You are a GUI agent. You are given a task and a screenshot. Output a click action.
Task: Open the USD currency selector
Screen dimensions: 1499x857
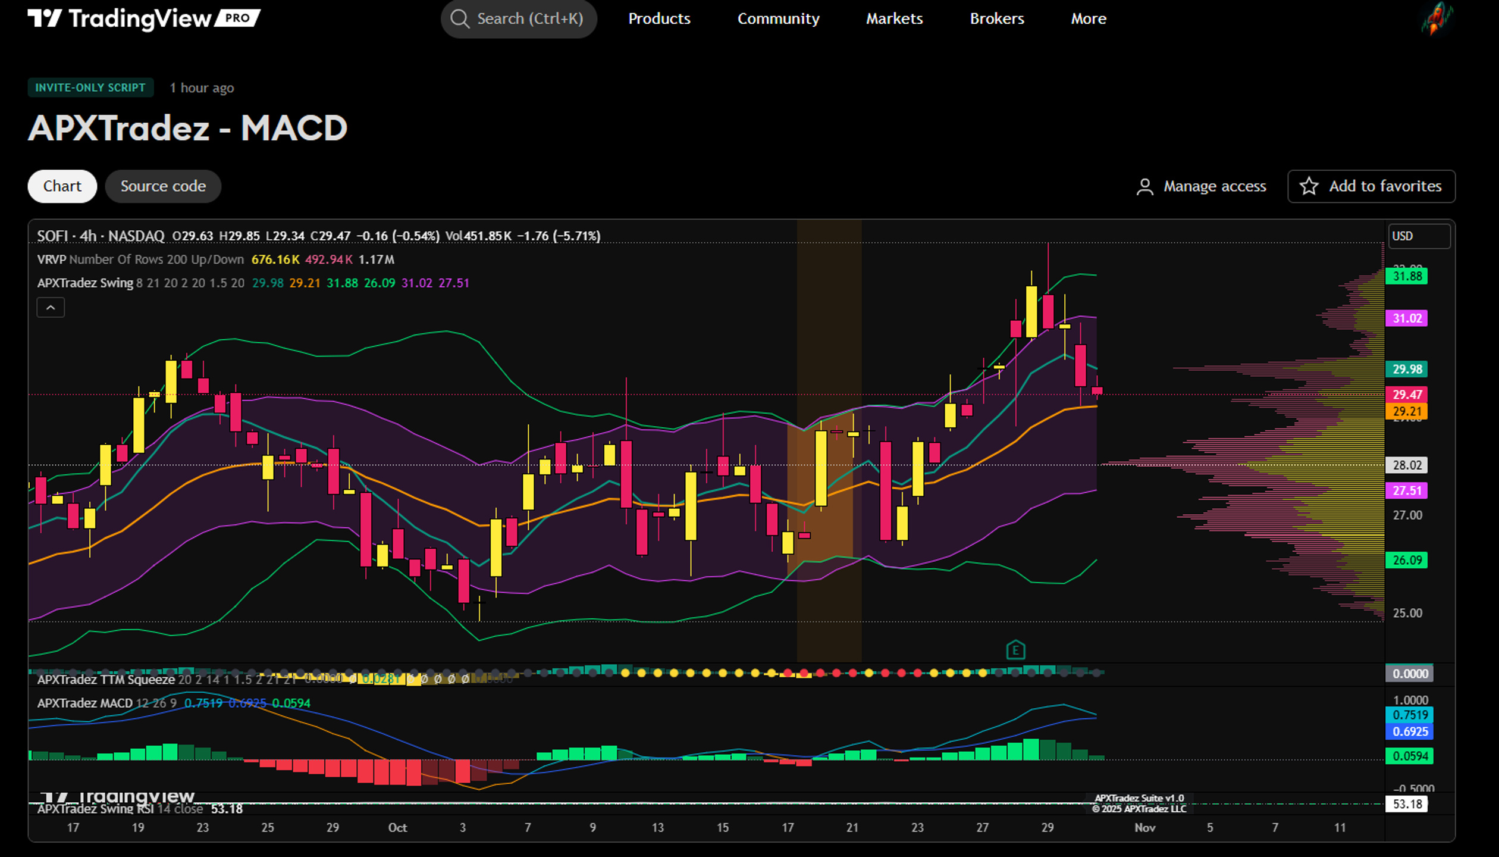pos(1419,236)
